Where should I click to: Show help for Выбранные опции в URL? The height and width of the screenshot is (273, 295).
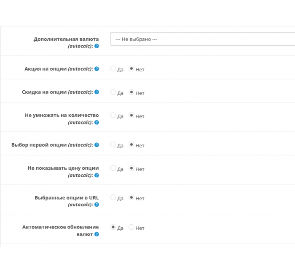click(97, 205)
